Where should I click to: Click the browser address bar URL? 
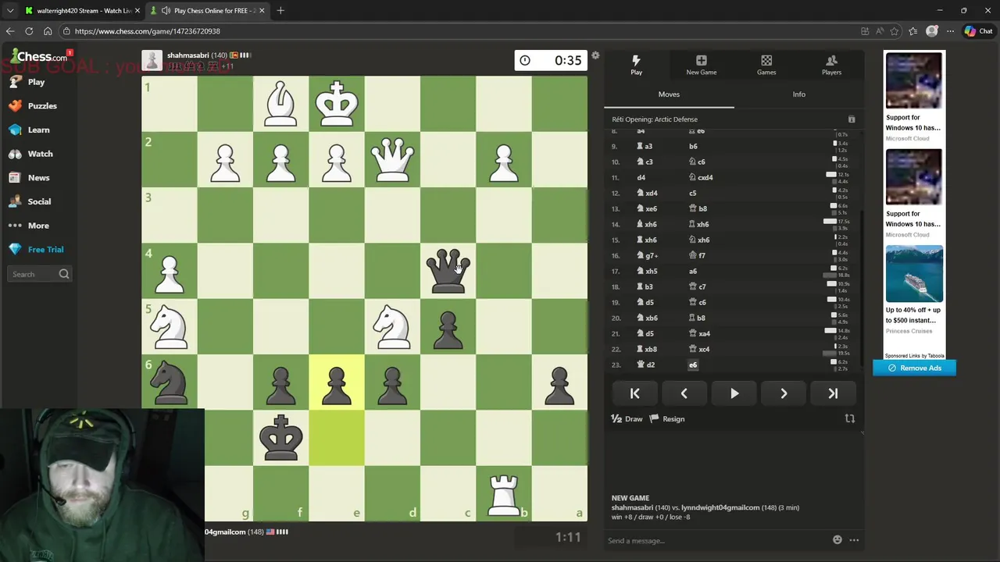click(x=148, y=31)
